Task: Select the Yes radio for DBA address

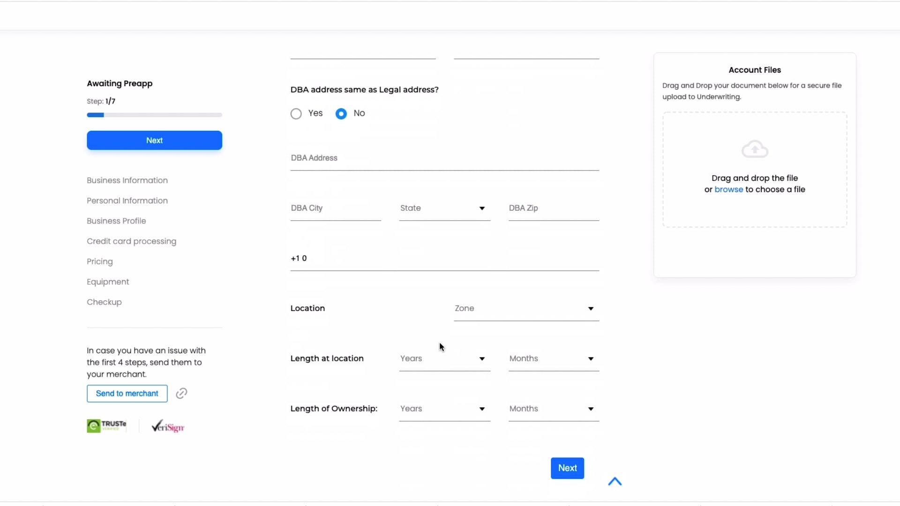Action: [296, 114]
